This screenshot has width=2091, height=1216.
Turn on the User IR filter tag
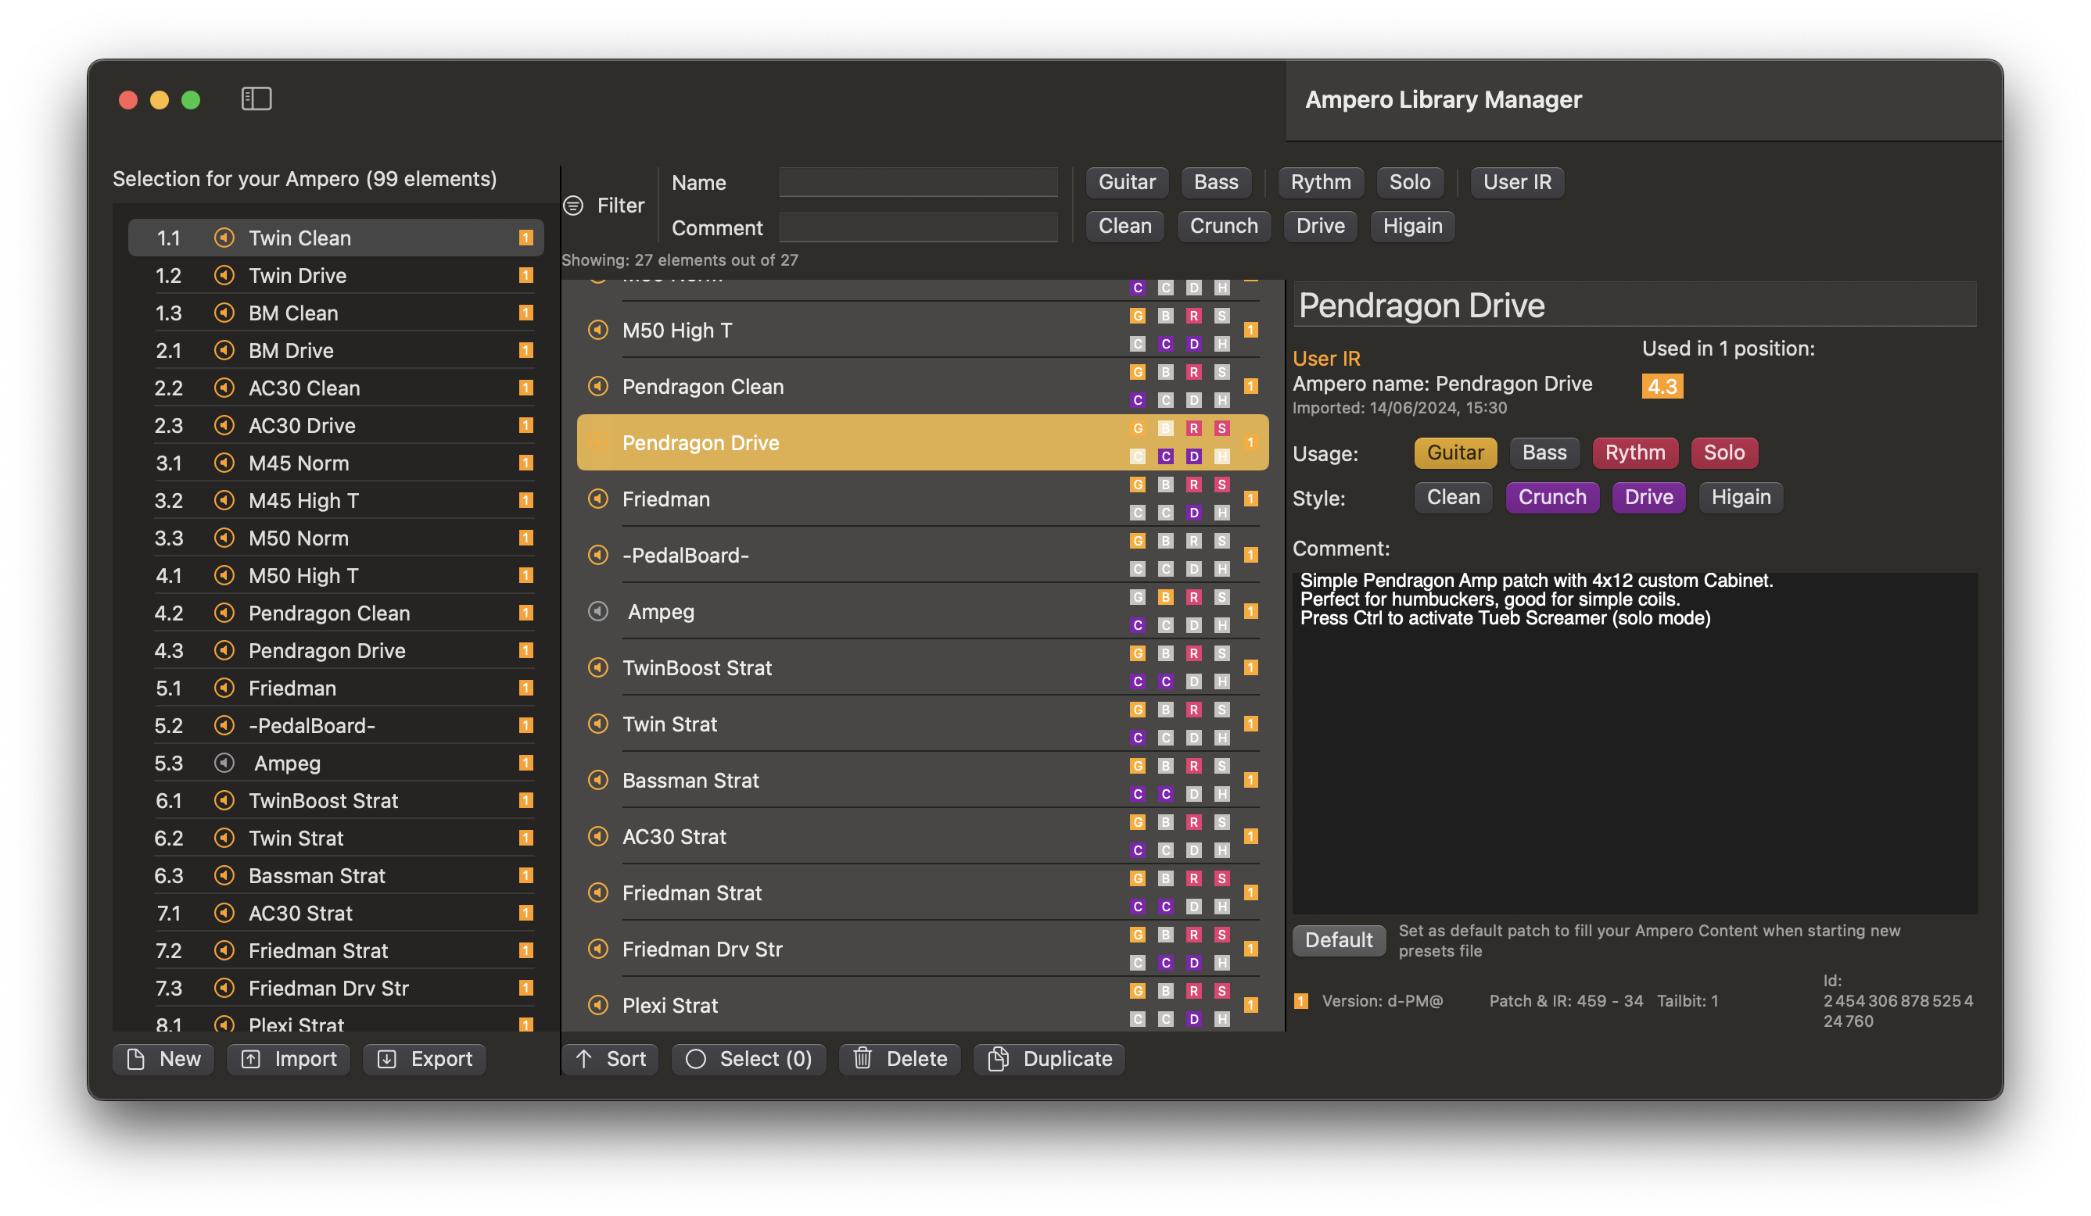tap(1516, 183)
